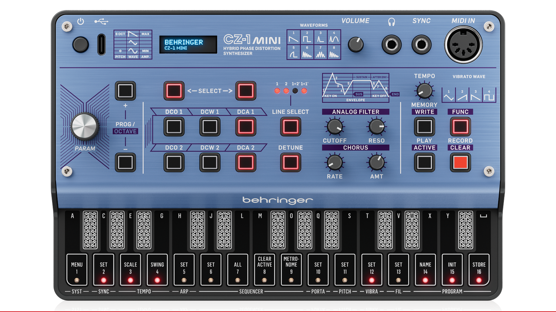Play the patterned black key marked B
This screenshot has height=312, width=556.
point(90,230)
